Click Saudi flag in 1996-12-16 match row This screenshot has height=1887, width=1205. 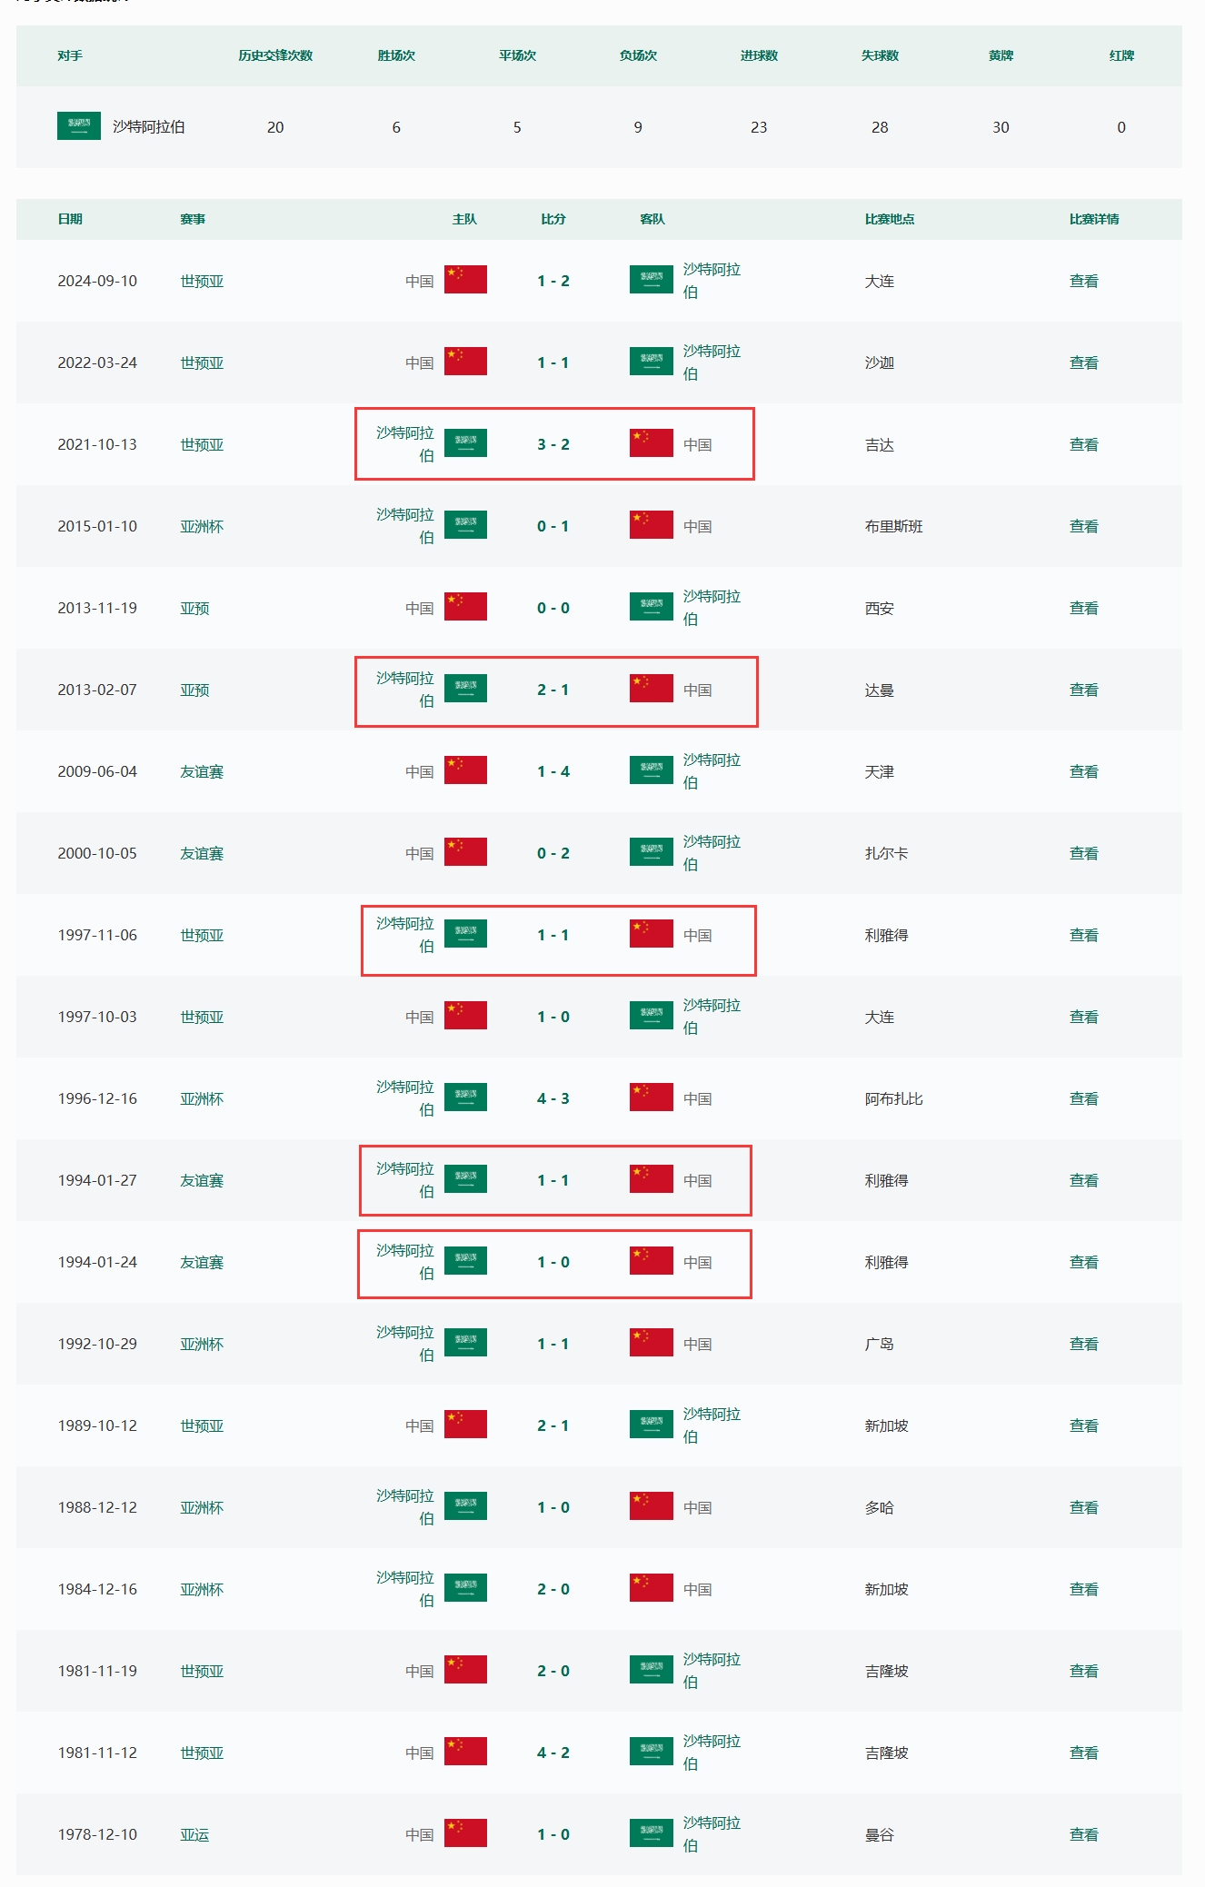click(x=465, y=1097)
